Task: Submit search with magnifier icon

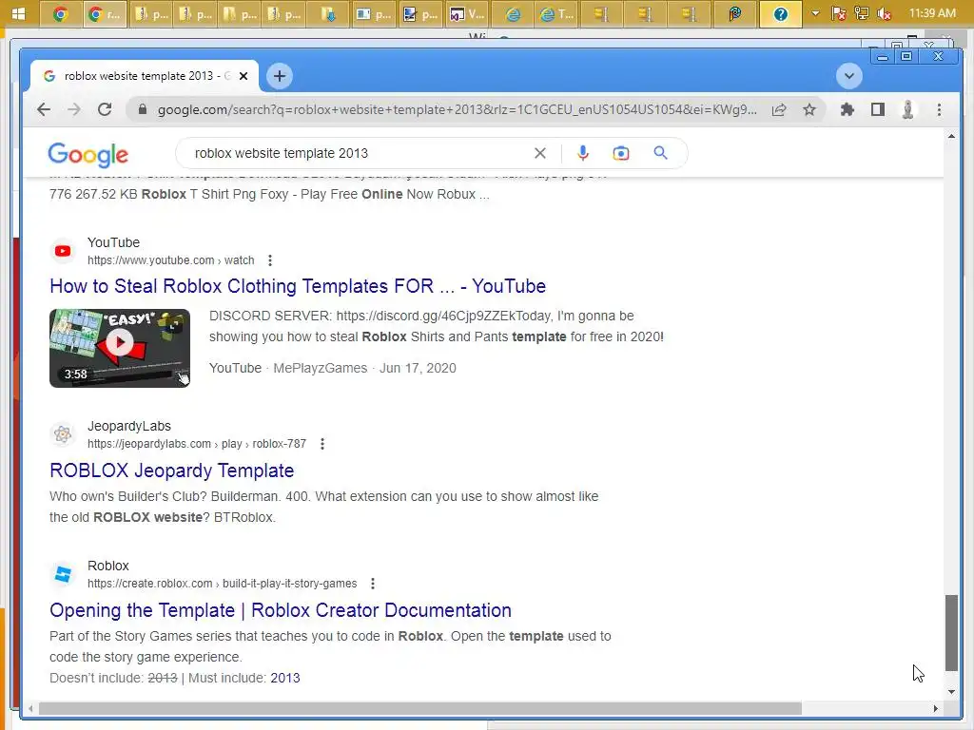Action: point(660,153)
